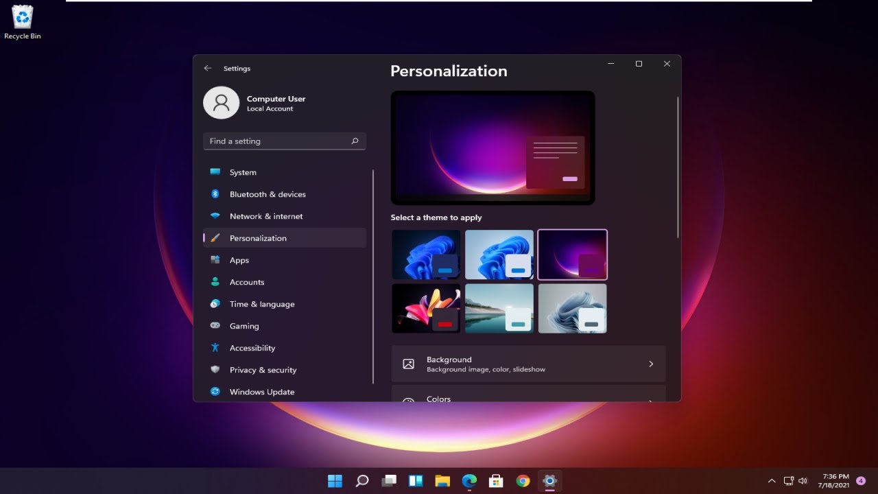The width and height of the screenshot is (878, 494).
Task: Close the Settings window
Action: coord(667,64)
